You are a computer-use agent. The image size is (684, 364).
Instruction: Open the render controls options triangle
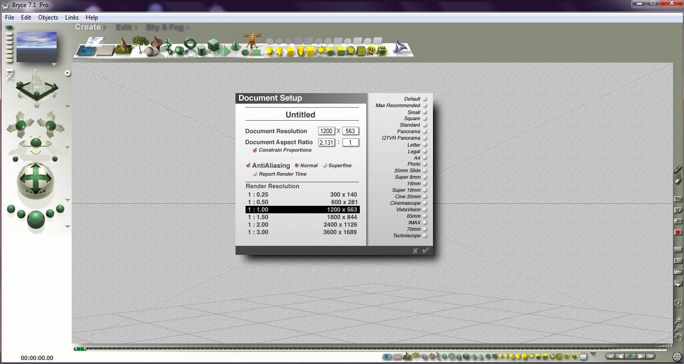(68, 226)
